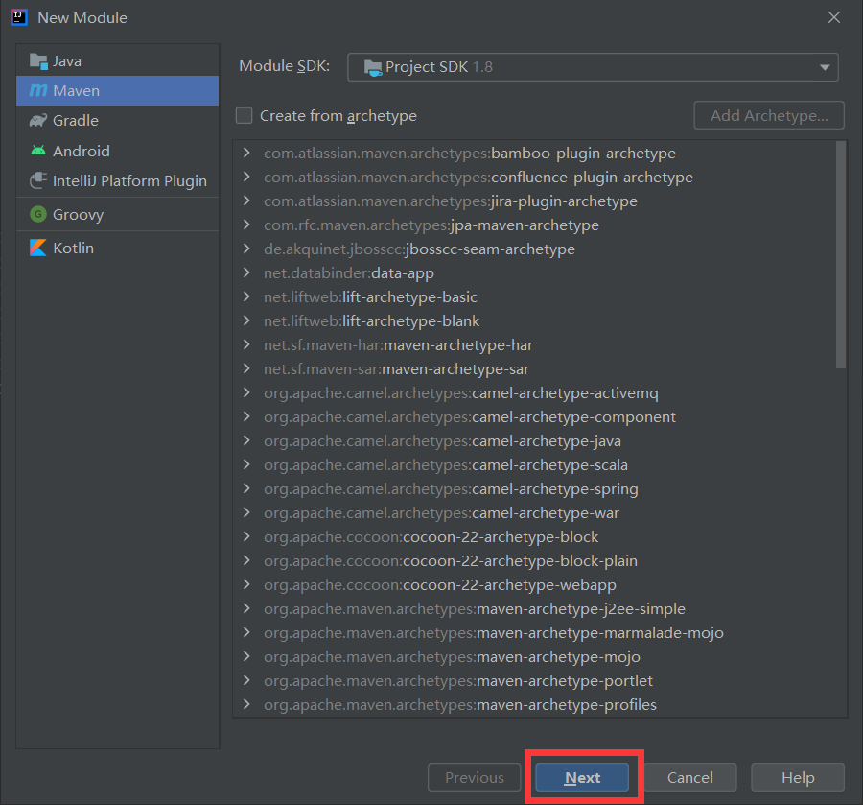Select Groovy module type

point(117,214)
